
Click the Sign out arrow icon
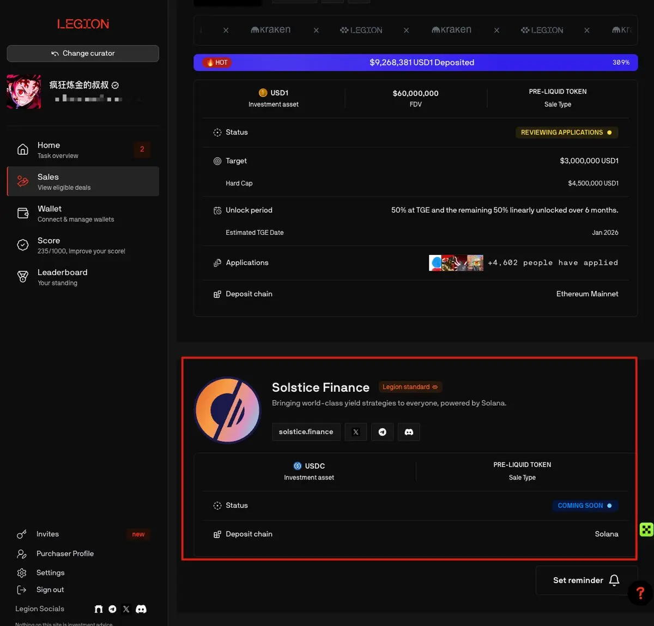pos(22,590)
